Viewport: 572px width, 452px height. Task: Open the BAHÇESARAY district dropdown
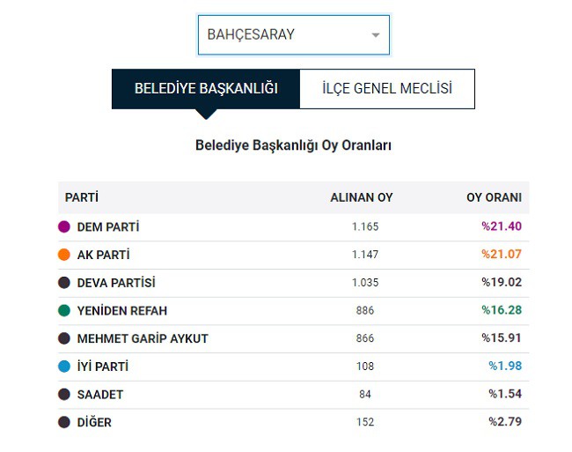pyautogui.click(x=294, y=35)
